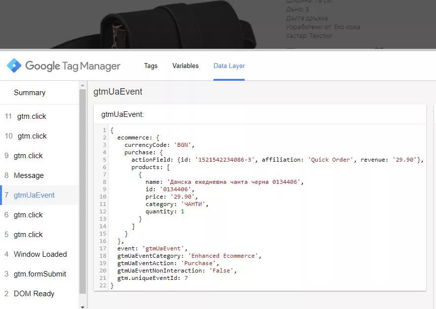Open the 4 Window Loaded event
The width and height of the screenshot is (436, 309).
point(39,254)
